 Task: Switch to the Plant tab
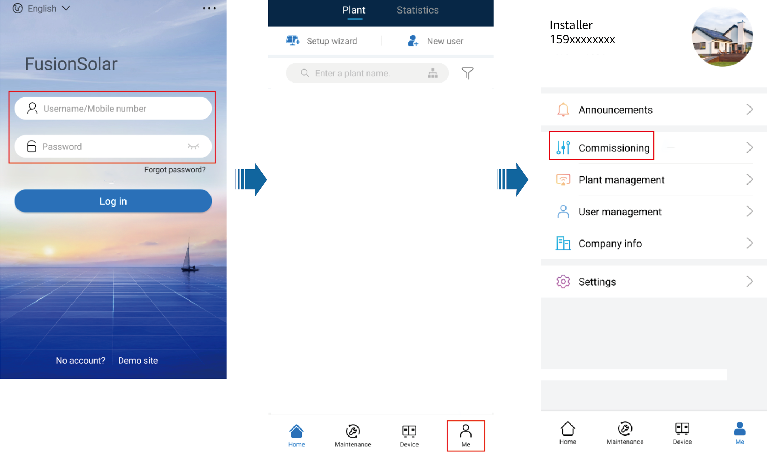354,10
